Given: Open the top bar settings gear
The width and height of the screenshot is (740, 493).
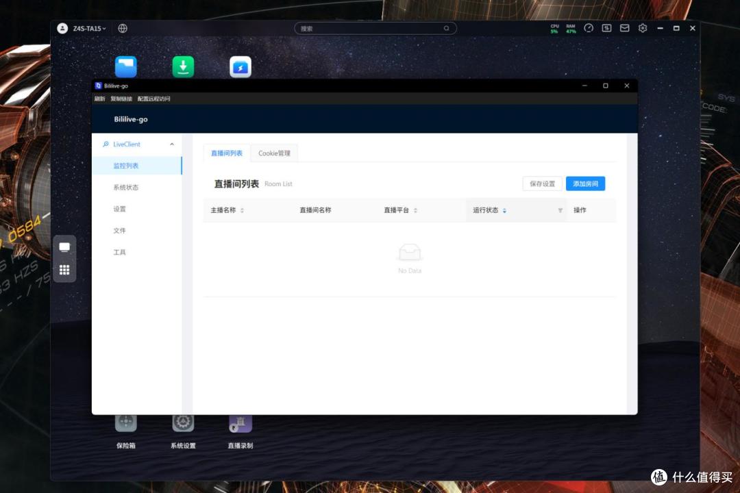Looking at the screenshot, I should tap(642, 28).
